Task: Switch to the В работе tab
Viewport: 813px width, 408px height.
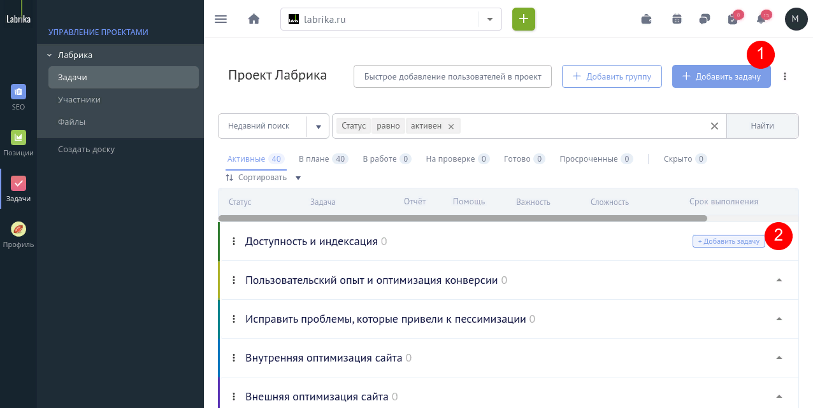Action: (387, 159)
